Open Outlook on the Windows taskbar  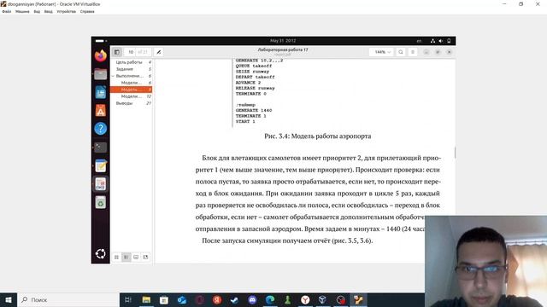click(x=182, y=299)
